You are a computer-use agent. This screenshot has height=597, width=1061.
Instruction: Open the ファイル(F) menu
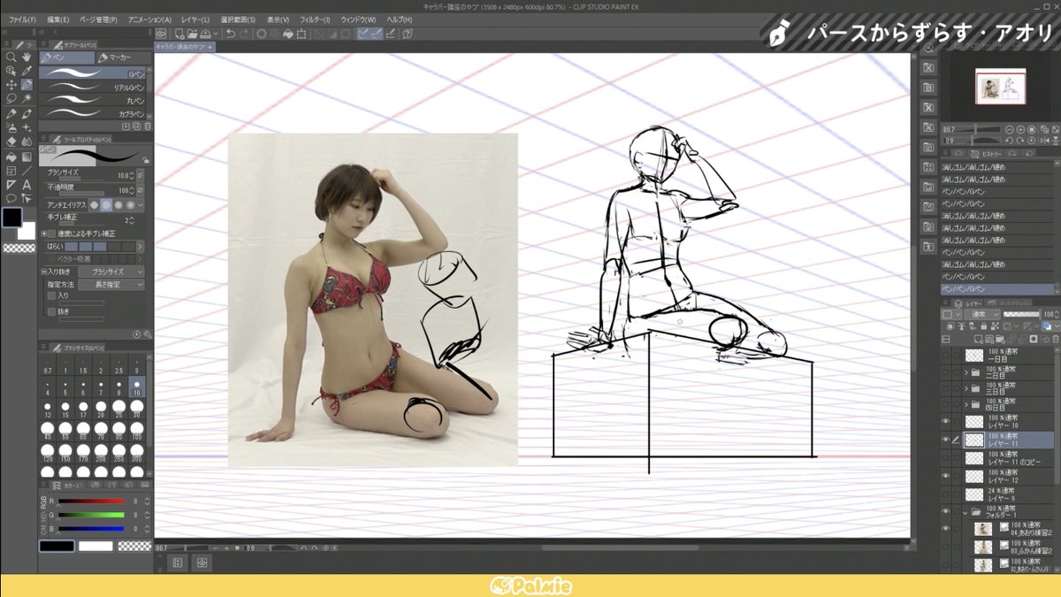point(21,19)
